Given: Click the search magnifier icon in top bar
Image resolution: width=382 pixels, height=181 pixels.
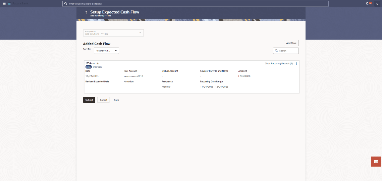Looking at the screenshot, I should (65, 4).
